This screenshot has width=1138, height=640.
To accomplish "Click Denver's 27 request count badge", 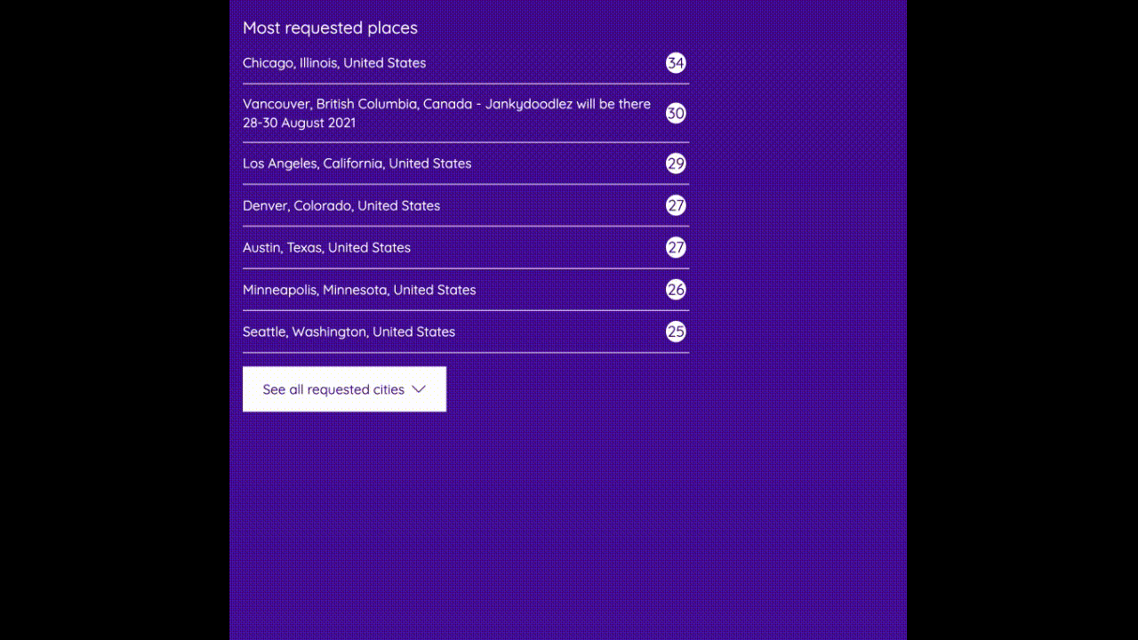I will [676, 205].
